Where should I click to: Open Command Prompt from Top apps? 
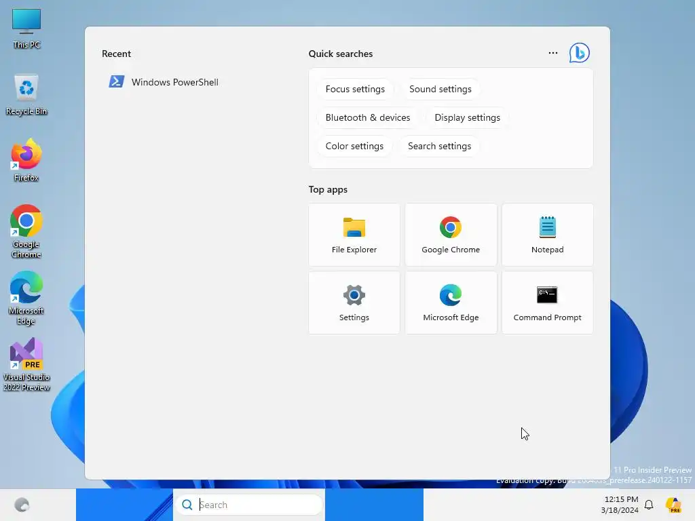[548, 303]
